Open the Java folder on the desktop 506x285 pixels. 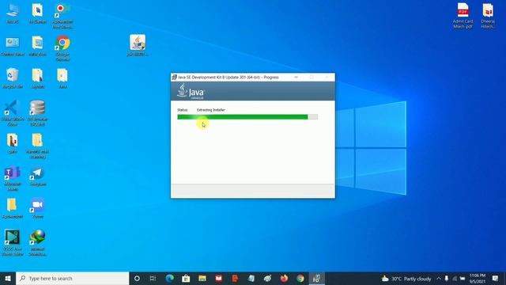pyautogui.click(x=62, y=78)
